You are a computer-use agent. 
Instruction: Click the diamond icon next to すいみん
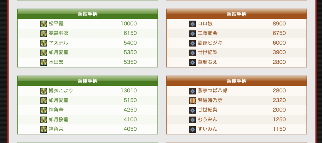(193, 129)
